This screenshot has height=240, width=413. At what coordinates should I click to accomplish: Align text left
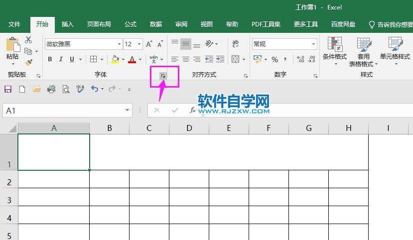pyautogui.click(x=175, y=59)
